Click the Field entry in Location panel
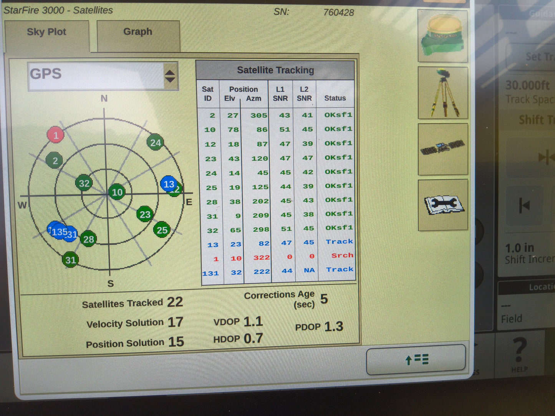 pos(512,319)
